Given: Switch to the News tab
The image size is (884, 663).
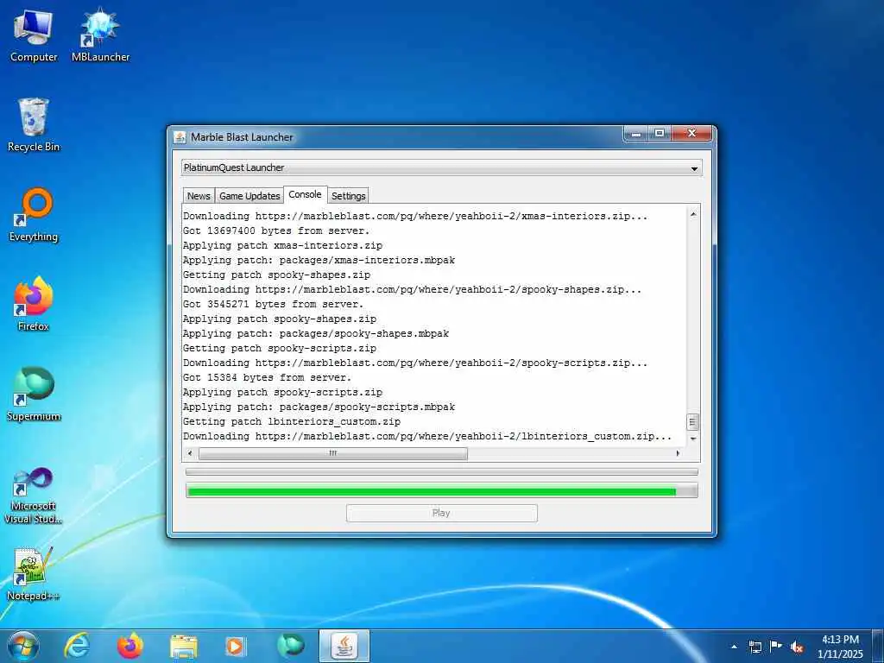Looking at the screenshot, I should (x=199, y=196).
